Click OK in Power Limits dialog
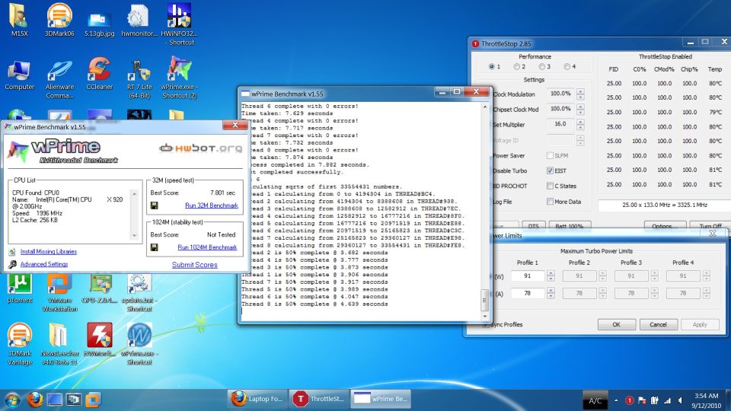 click(616, 324)
